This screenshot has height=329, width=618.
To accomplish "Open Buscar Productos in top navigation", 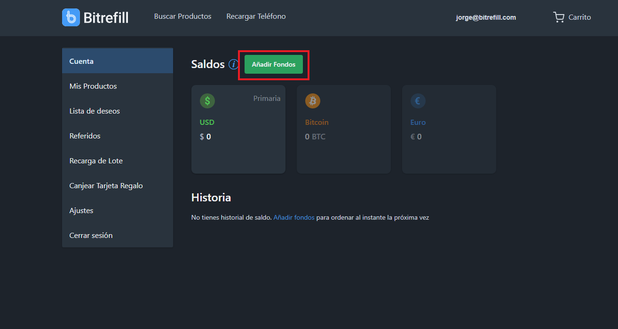I will (x=183, y=16).
